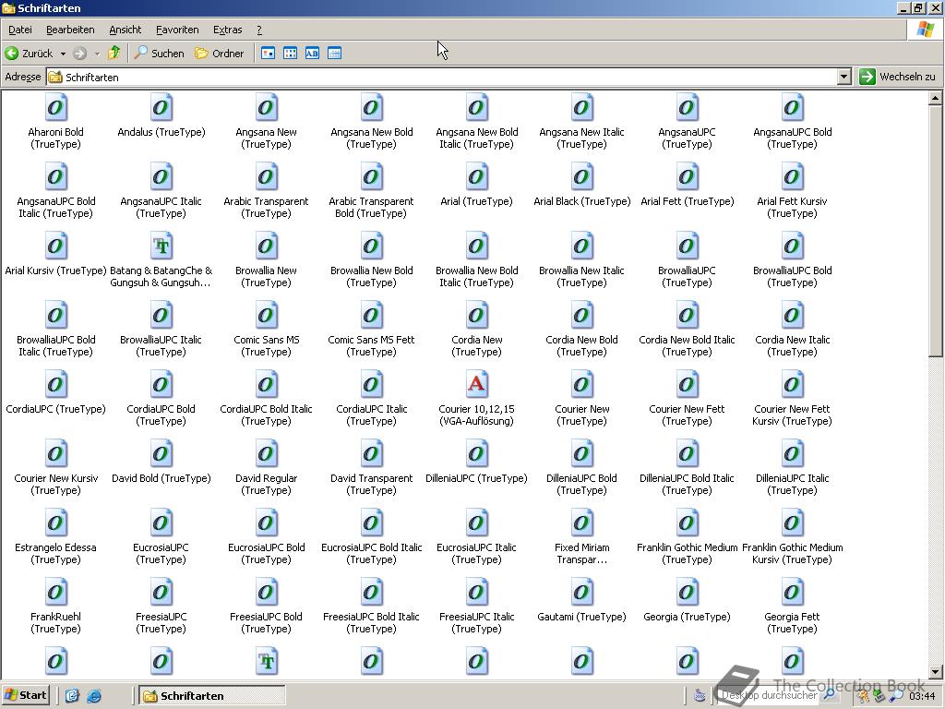Viewport: 945px width, 709px height.
Task: Open the Bearbeiten menu
Action: 70,30
